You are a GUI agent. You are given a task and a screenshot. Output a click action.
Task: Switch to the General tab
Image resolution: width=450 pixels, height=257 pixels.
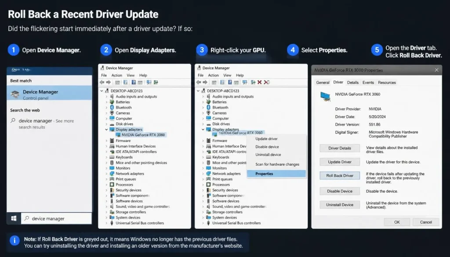[x=323, y=83]
